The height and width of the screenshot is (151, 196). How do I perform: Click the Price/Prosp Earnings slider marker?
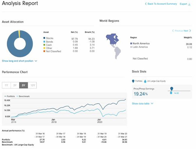[172, 88]
